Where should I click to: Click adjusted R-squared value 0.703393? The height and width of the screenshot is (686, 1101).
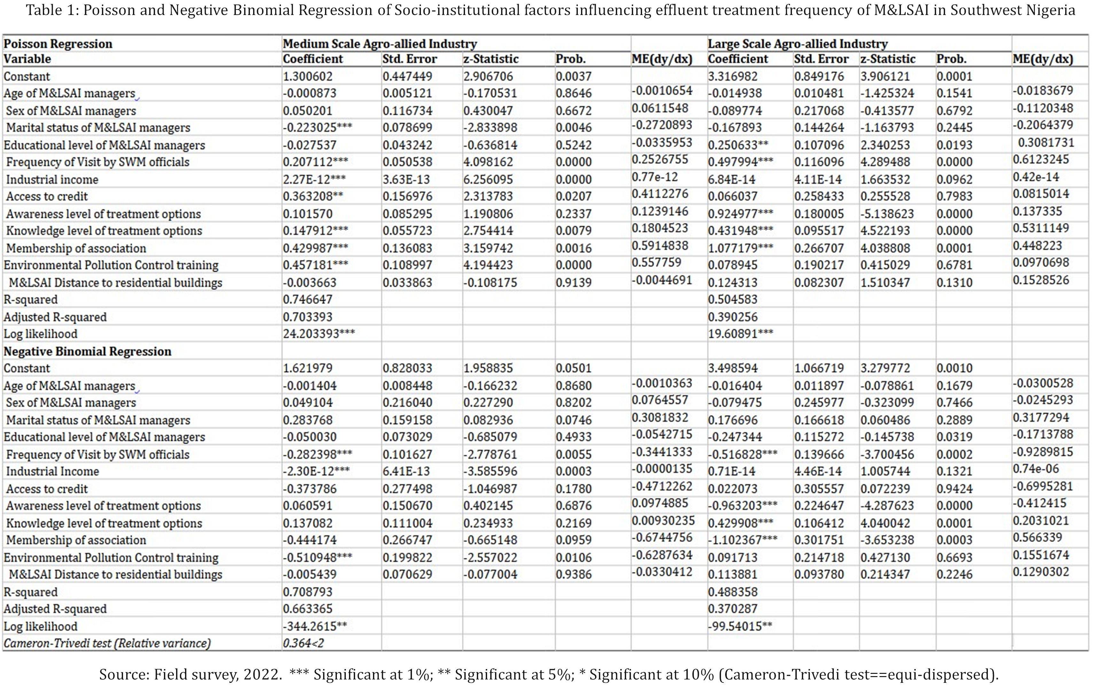(308, 317)
